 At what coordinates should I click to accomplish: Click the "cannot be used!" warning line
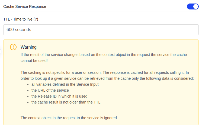pyautogui.click(x=34, y=61)
